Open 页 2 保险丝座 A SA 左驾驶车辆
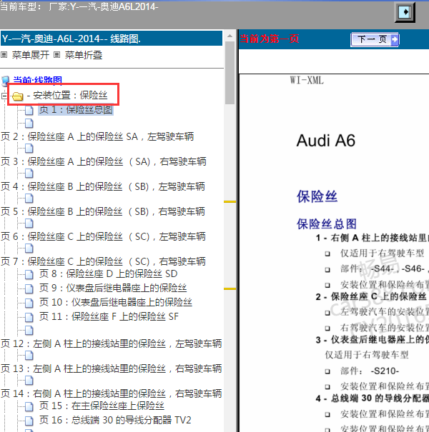The width and height of the screenshot is (429, 432). [97, 136]
